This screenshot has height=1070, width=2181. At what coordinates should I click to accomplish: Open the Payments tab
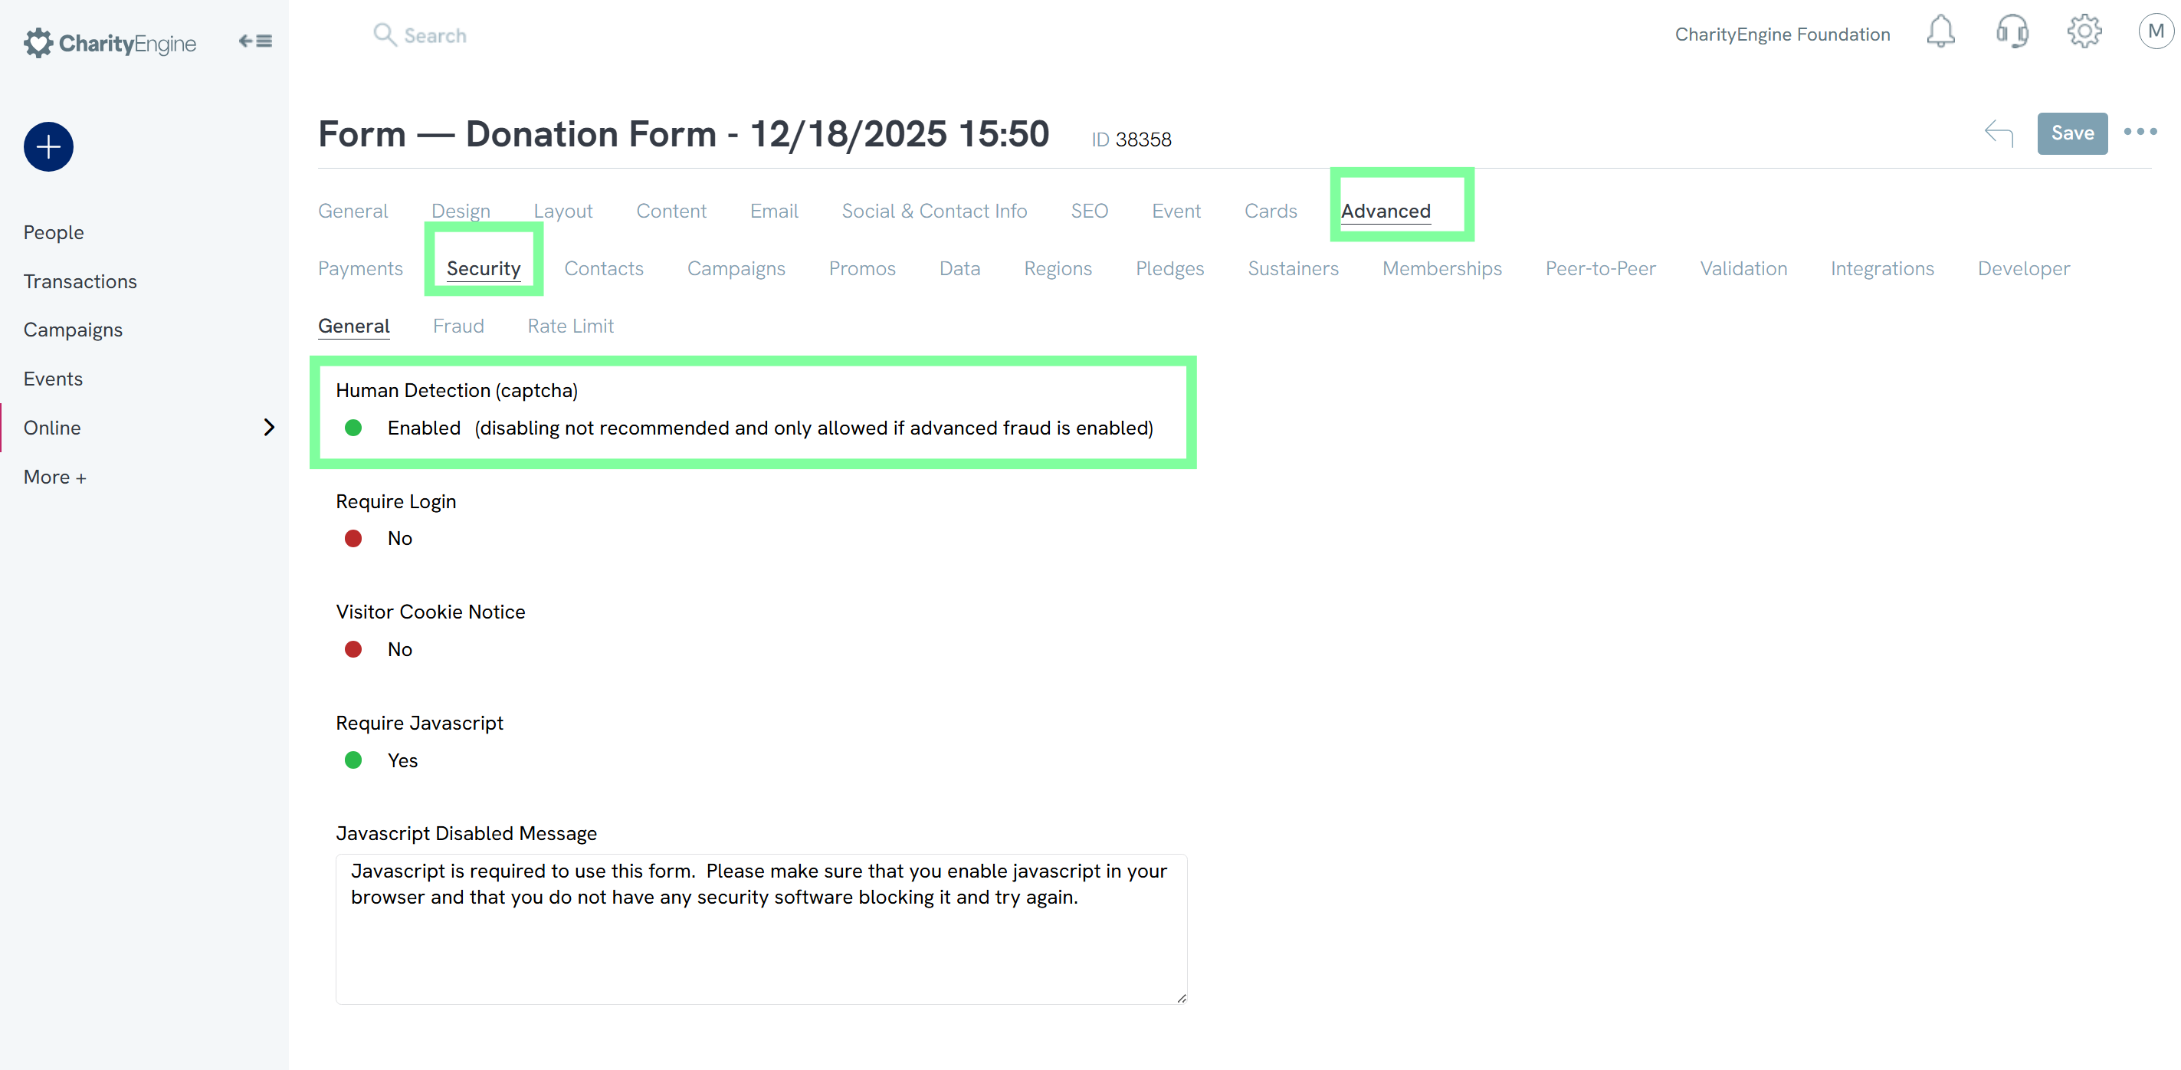(360, 268)
